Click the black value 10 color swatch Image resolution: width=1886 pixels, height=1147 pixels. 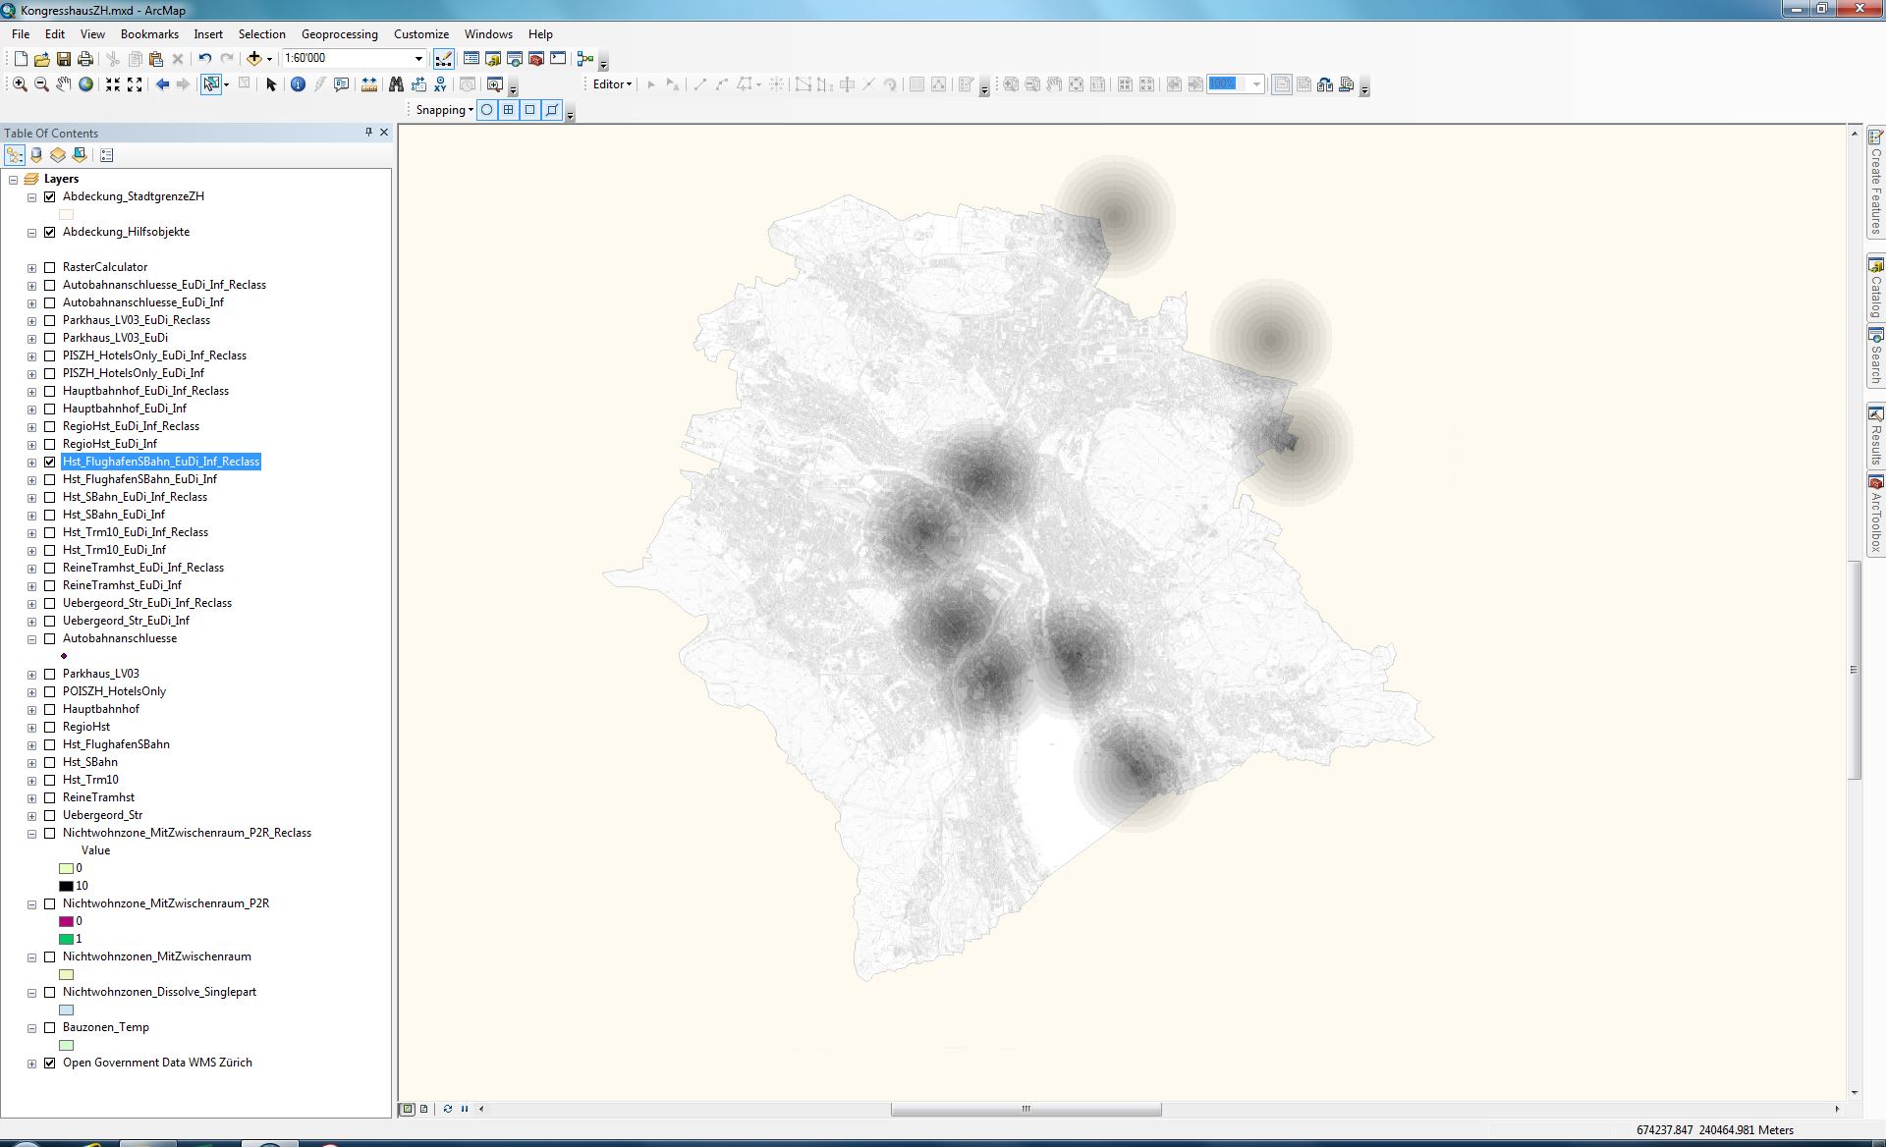[x=66, y=886]
